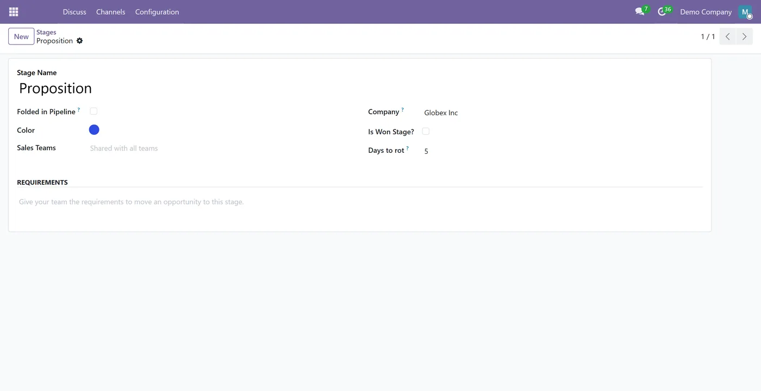Open the Configuration menu

point(157,11)
